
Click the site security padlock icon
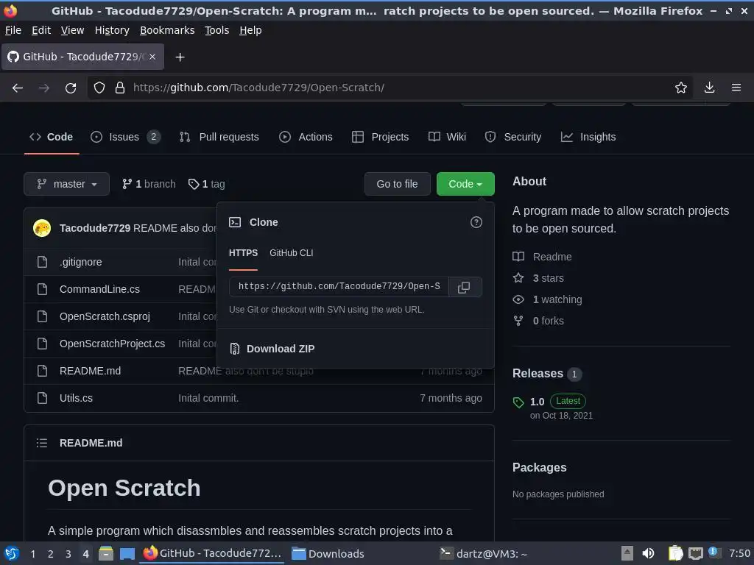click(120, 88)
